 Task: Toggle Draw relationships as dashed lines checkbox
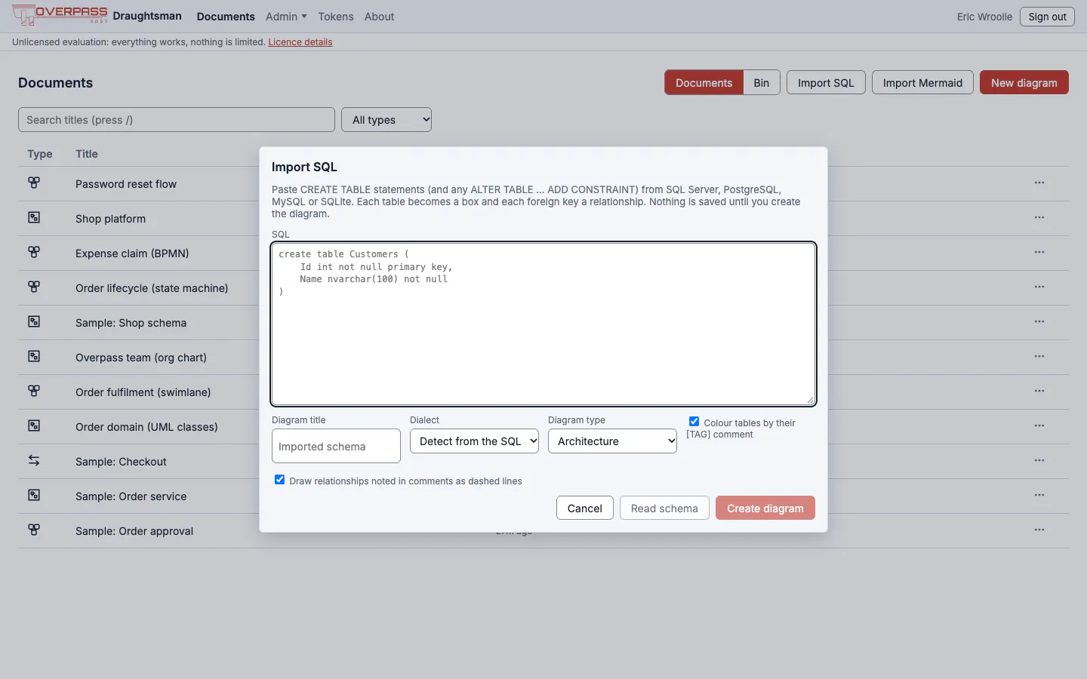pyautogui.click(x=279, y=480)
